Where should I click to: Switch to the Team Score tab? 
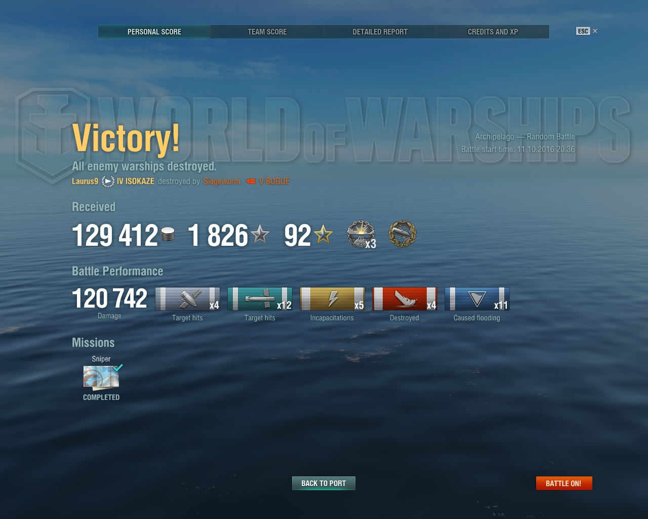(x=267, y=32)
